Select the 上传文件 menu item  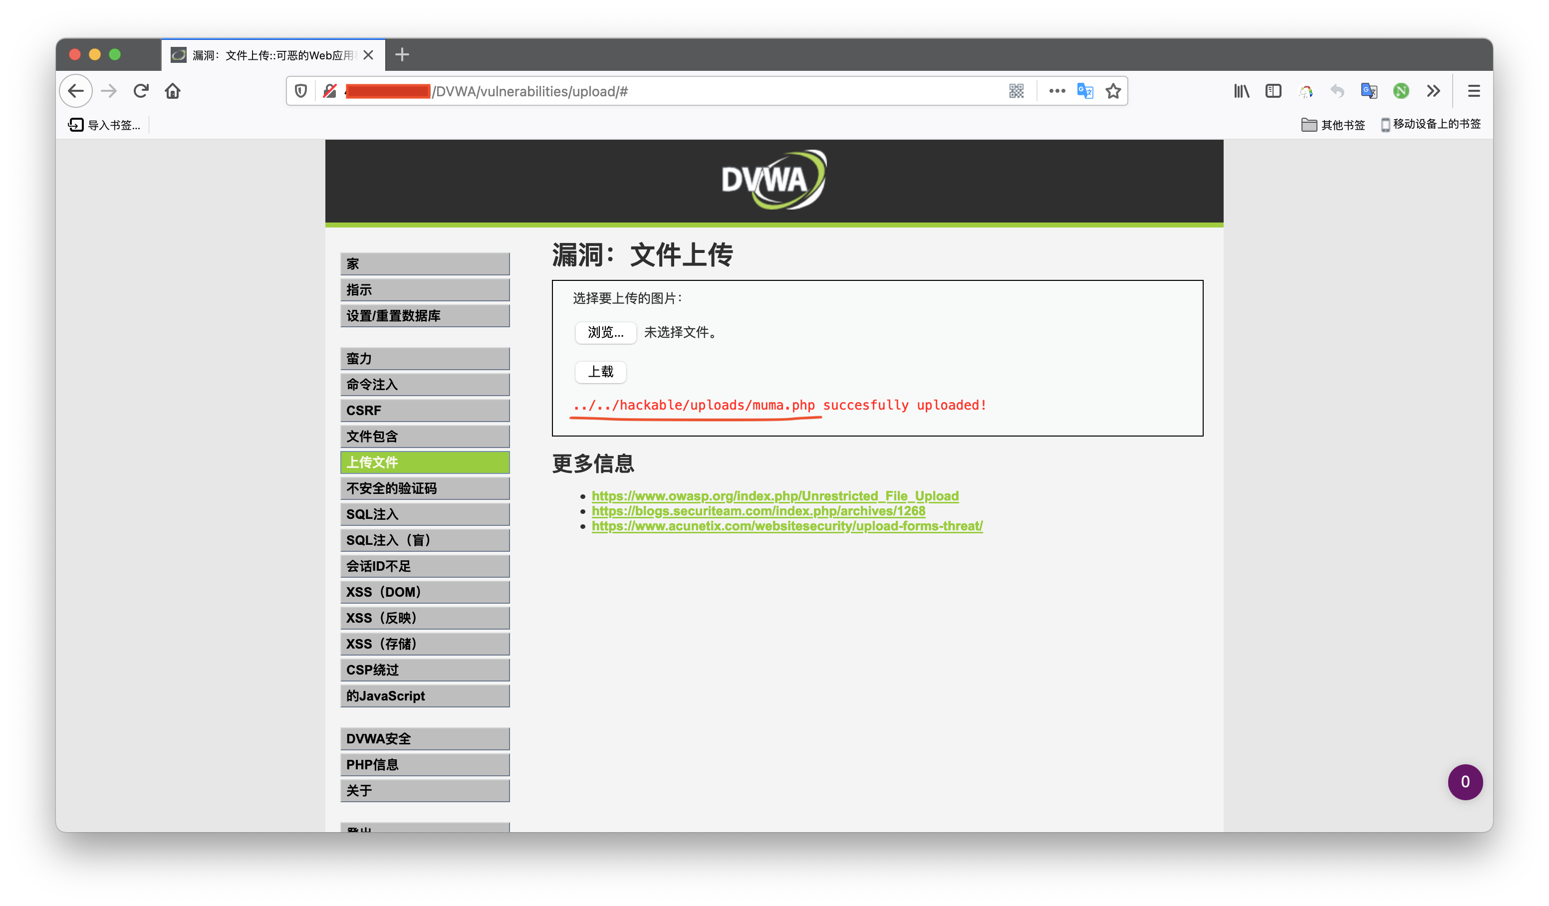[x=425, y=462]
